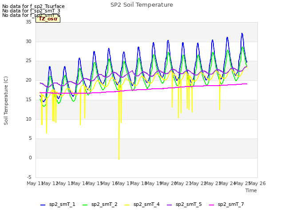284x213 pixels.
Task: Click the 0 y-axis tick label
Action: (x=30, y=158)
